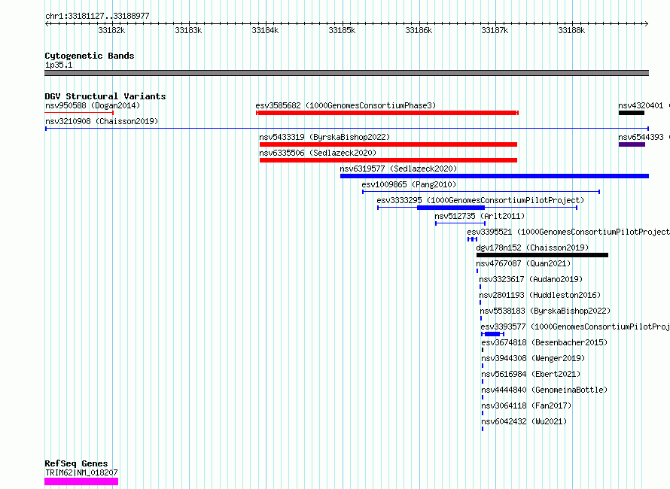Screen dimensions: 670x489
Task: Select the nsv2801193 (Huddleston2016) label
Action: [x=540, y=295]
